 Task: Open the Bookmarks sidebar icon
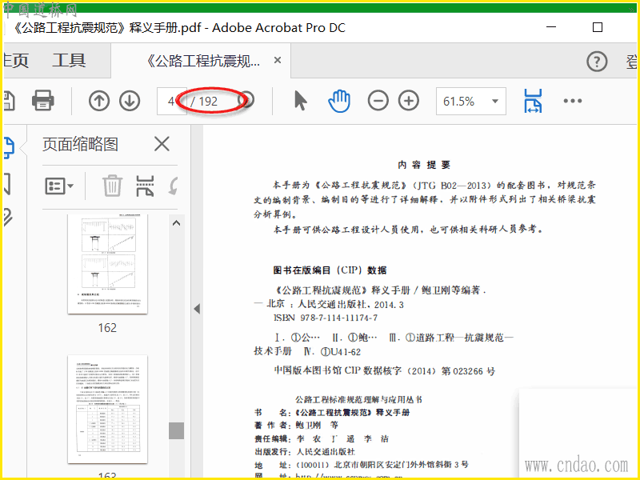[x=7, y=183]
